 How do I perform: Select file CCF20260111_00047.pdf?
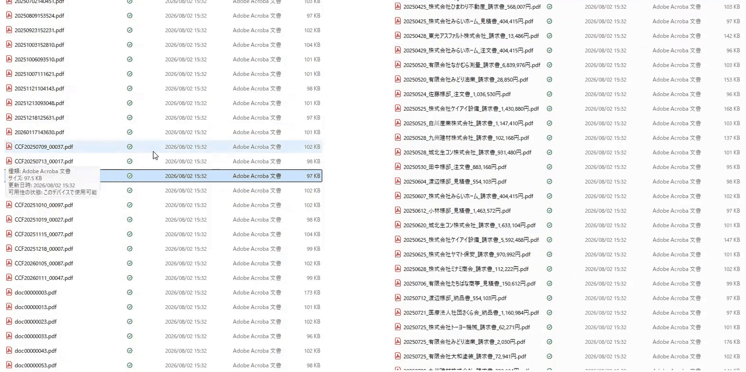click(44, 278)
